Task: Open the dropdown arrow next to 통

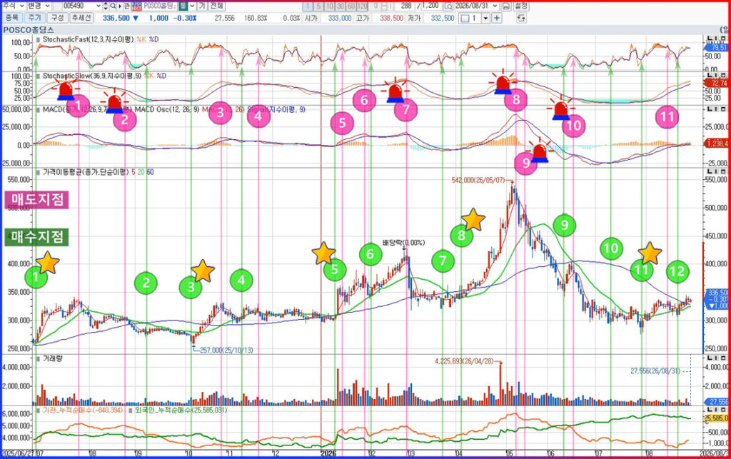Action: click(192, 6)
